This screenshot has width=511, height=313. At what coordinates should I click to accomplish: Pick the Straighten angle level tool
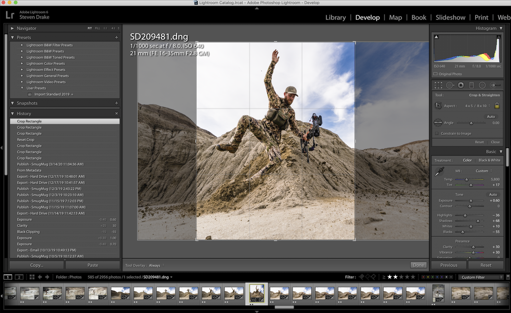coord(438,123)
